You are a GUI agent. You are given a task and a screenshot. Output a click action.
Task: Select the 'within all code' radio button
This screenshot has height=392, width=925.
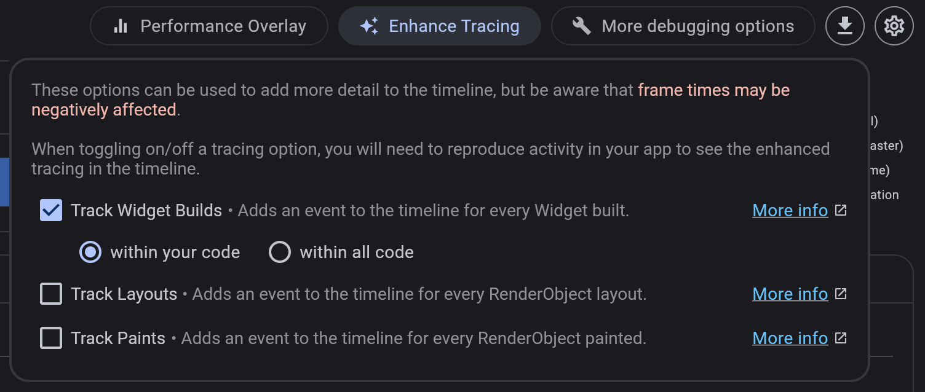pyautogui.click(x=280, y=252)
